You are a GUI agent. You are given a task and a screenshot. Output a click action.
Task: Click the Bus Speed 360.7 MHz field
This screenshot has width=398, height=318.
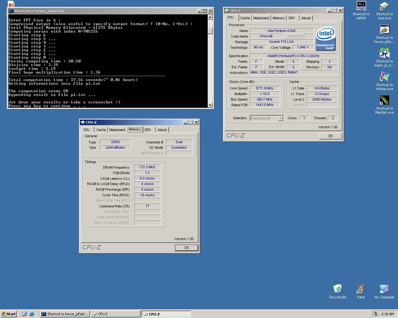(265, 99)
